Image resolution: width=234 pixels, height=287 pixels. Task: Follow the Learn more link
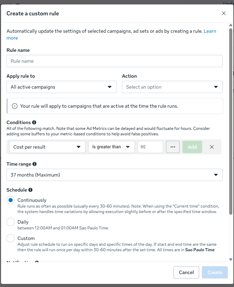pyautogui.click(x=210, y=31)
